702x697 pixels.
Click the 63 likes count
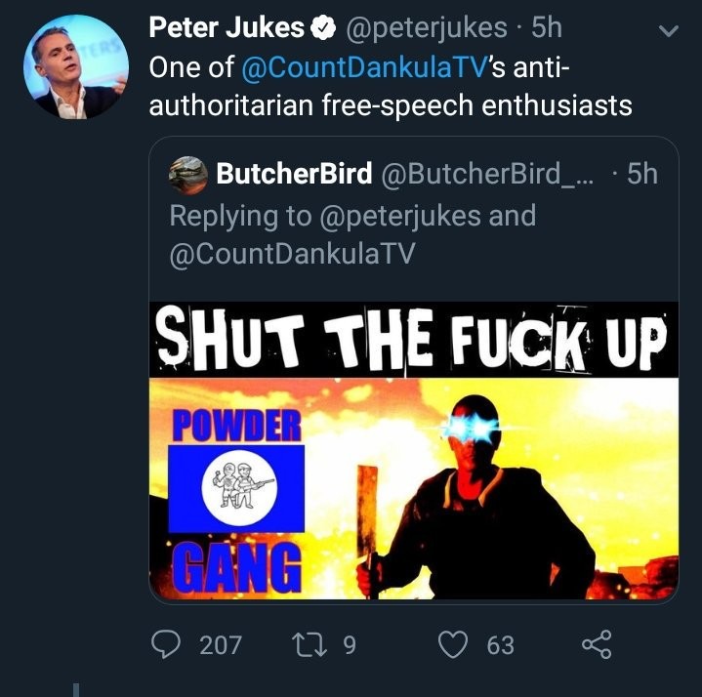coord(500,645)
